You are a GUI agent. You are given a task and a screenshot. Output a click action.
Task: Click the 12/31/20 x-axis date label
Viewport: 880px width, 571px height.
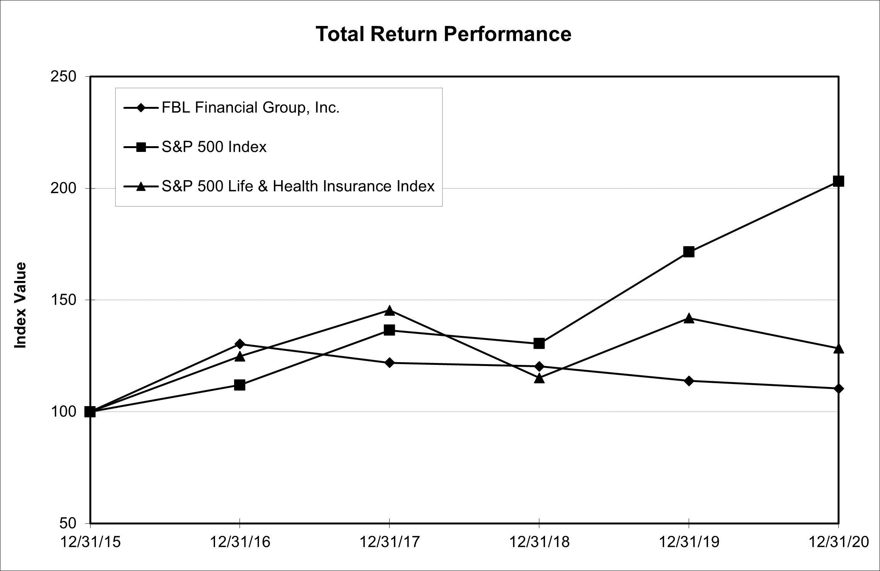click(839, 542)
